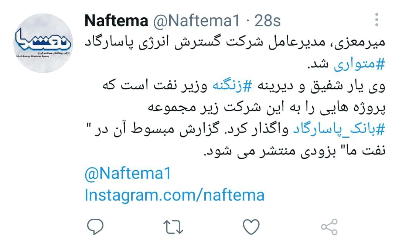Open the share icon options

(329, 226)
